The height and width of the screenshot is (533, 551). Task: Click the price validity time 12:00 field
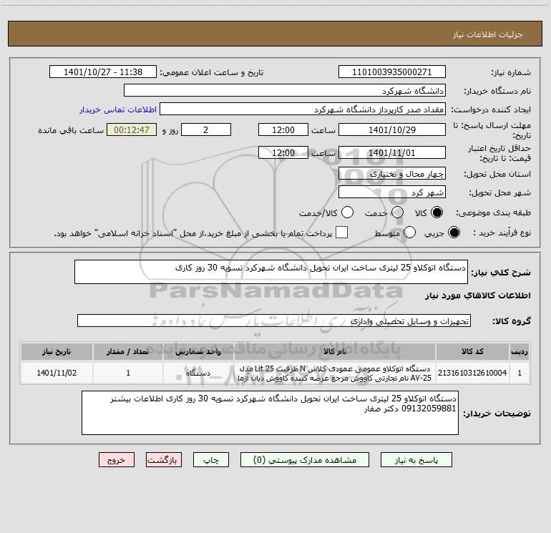point(283,152)
